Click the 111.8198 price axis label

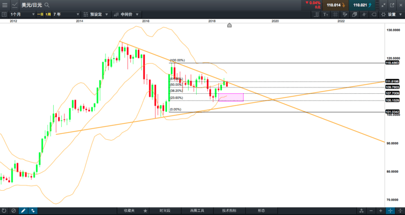(392, 81)
